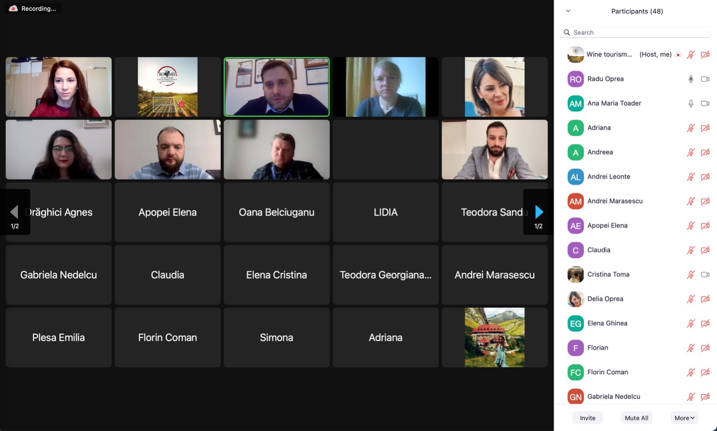Go to previous gallery page with left arrow
The height and width of the screenshot is (431, 717).
coord(15,212)
